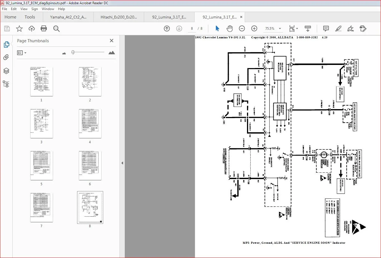Close the active 92_Lumina document tab
381x258 pixels.
pos(241,17)
